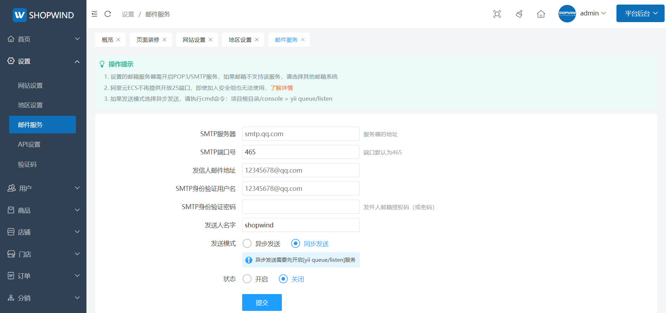This screenshot has height=313, width=666.
Task: Close the 邮件服务 tab
Action: [x=303, y=40]
